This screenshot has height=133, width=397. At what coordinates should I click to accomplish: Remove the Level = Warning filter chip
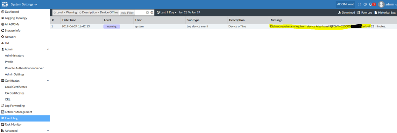tap(55, 12)
